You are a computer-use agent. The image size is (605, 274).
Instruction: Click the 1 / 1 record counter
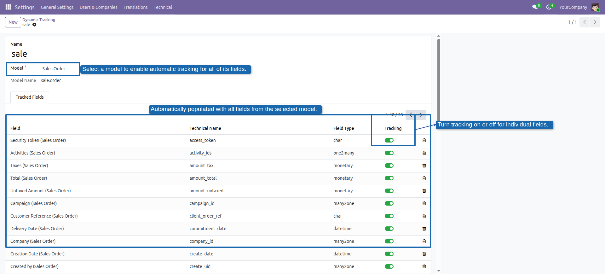pos(572,22)
